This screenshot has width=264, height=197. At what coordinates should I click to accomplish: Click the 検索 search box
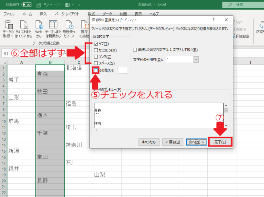[x=243, y=5]
